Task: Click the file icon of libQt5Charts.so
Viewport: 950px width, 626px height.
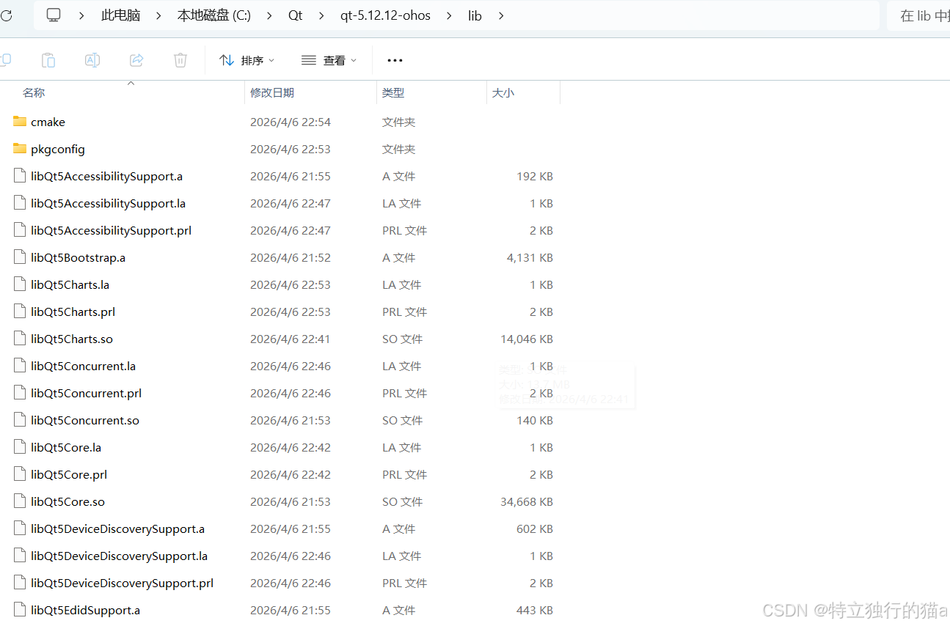Action: click(20, 339)
